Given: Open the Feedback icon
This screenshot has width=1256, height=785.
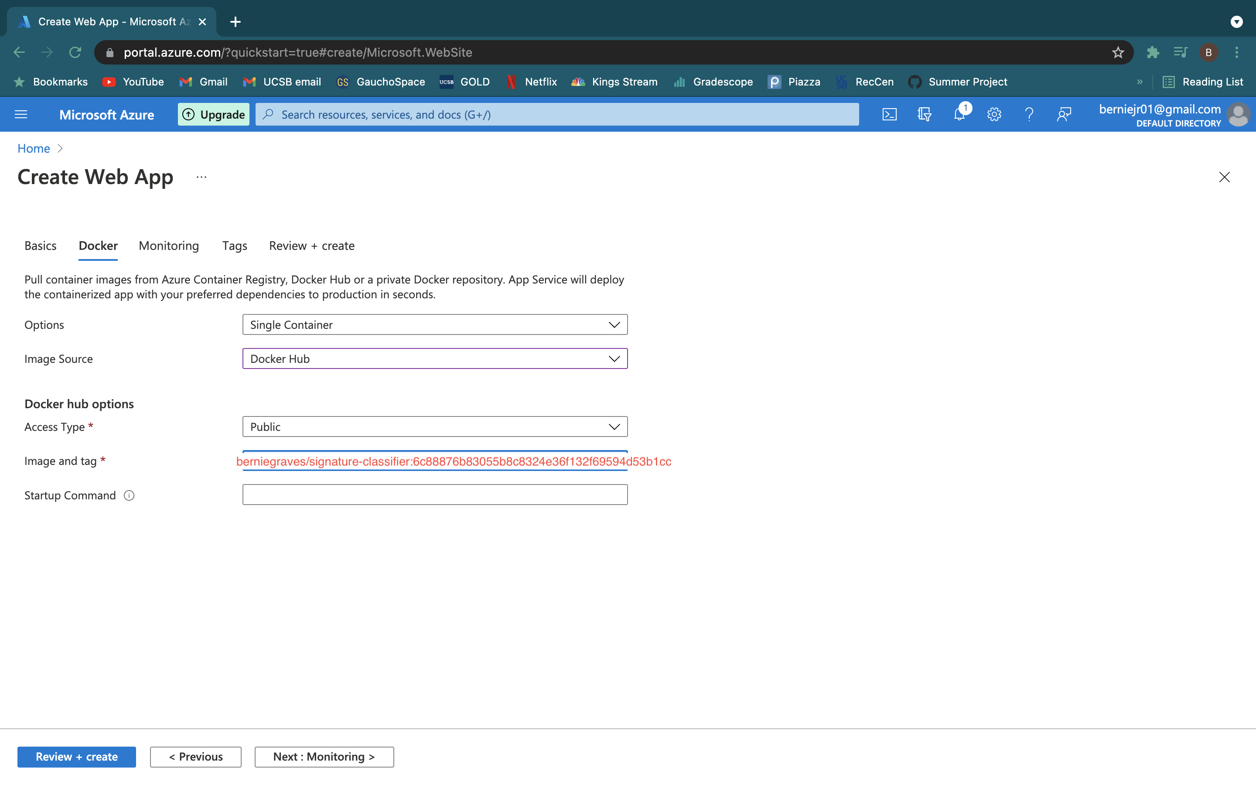Looking at the screenshot, I should [x=1063, y=114].
